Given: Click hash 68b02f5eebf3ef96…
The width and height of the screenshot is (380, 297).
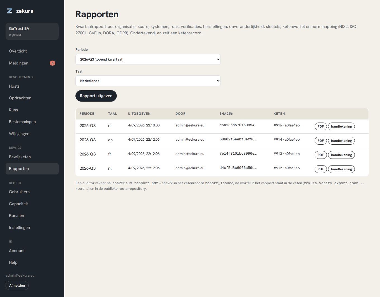Looking at the screenshot, I should (x=238, y=139).
